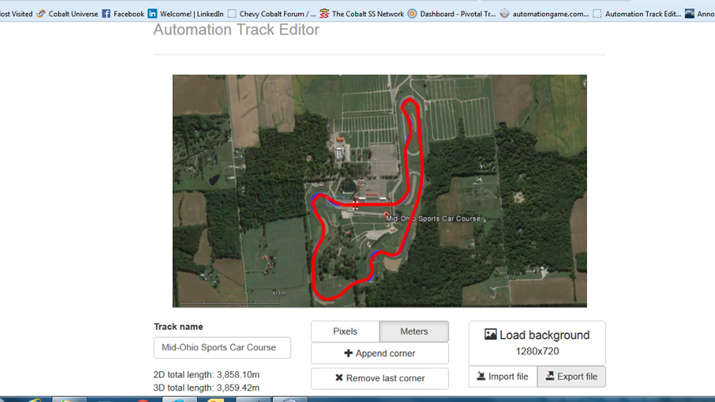Click the Automation Track Editor heading

pyautogui.click(x=236, y=30)
